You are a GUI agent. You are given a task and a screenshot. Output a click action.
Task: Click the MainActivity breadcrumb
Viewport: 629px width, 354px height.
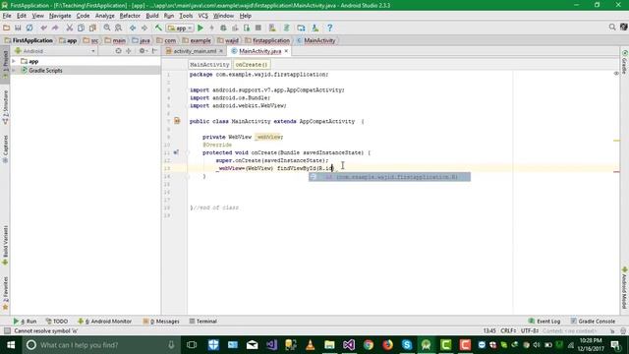click(316, 40)
